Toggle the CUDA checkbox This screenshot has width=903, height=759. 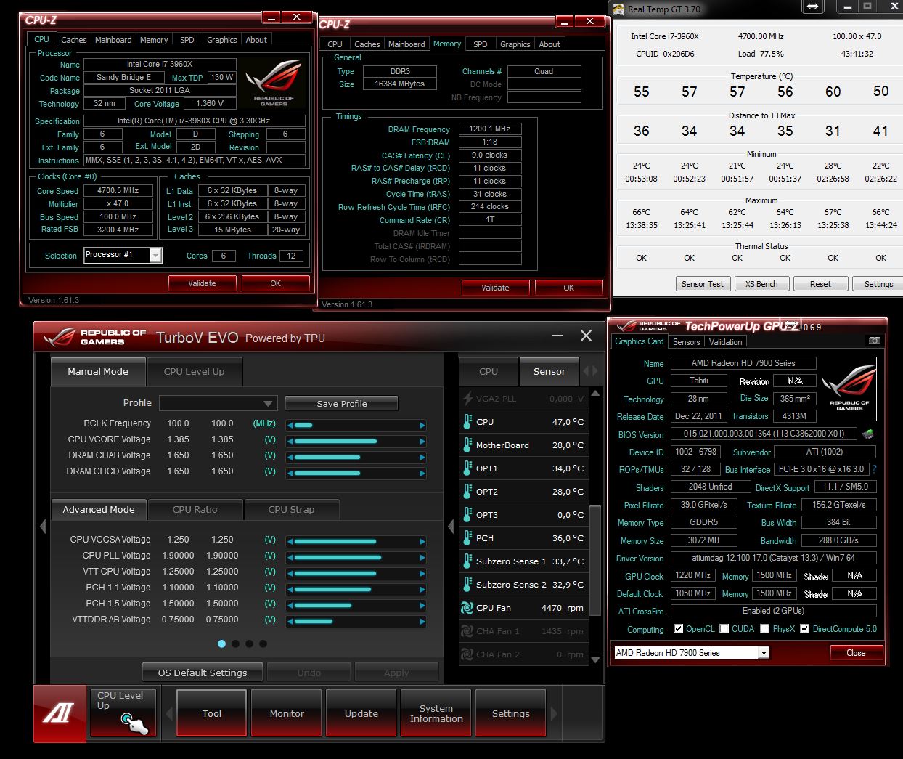coord(724,629)
